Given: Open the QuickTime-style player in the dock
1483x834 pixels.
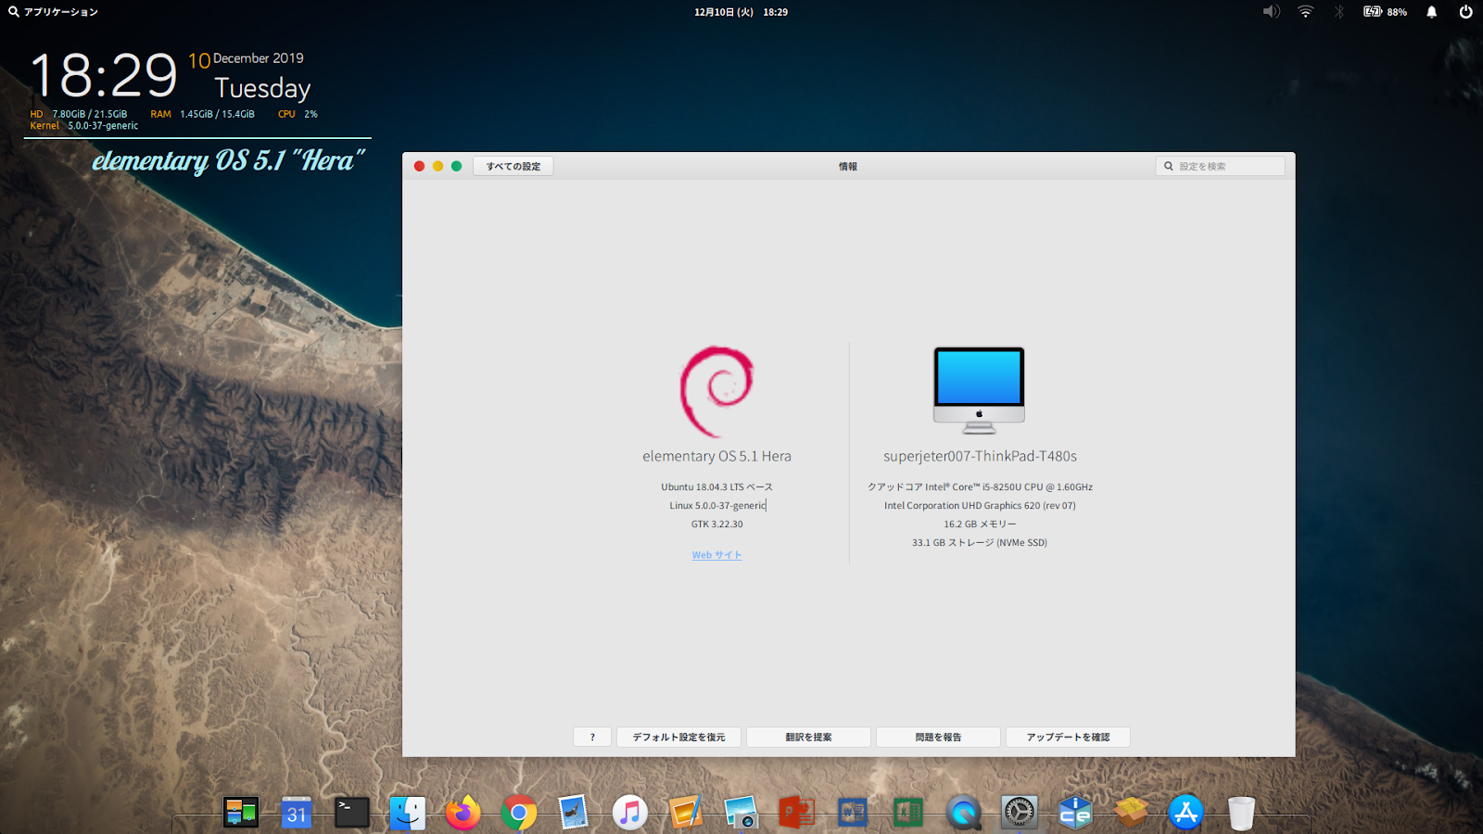Looking at the screenshot, I should [964, 813].
